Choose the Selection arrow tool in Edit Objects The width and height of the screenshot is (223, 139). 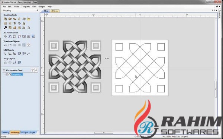tap(5, 54)
